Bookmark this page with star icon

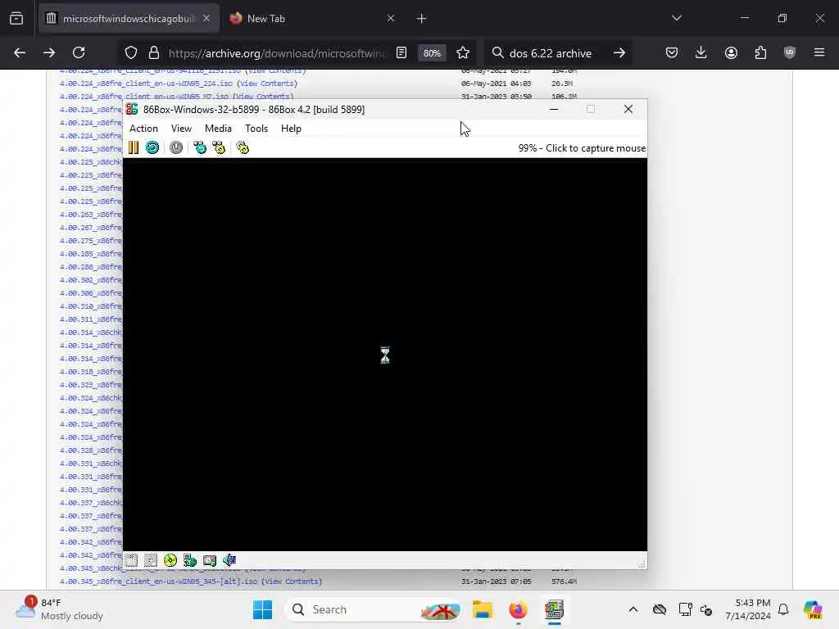[463, 52]
